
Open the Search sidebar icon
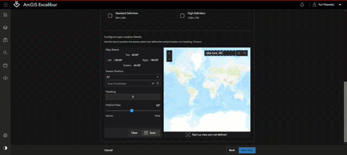click(x=5, y=53)
